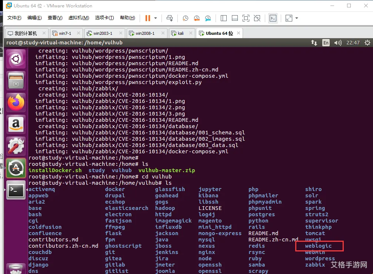The image size is (373, 274).
Task: Close the Ubuntu 64 位 tab
Action: coord(239,33)
